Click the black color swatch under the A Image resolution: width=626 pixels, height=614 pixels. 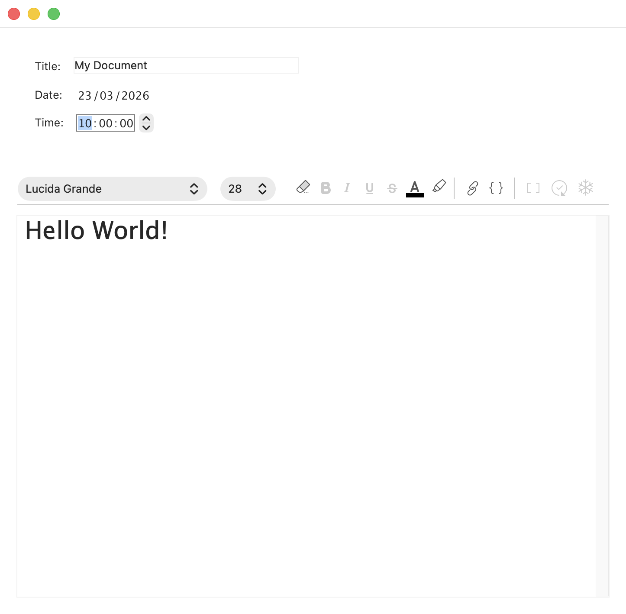pos(414,196)
